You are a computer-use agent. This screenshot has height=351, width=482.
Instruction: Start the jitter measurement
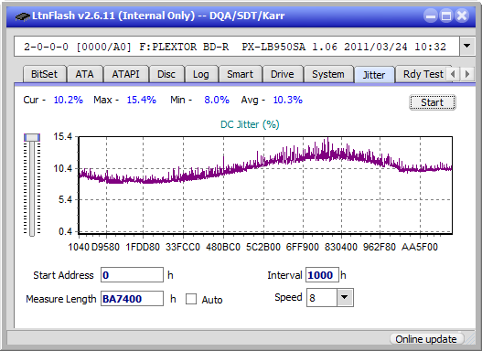point(433,102)
